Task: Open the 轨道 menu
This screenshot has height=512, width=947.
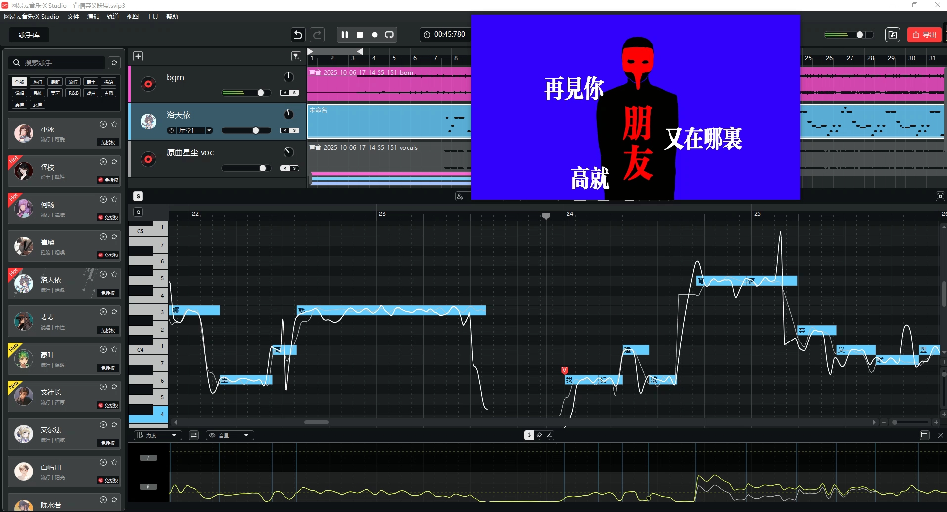Action: click(x=113, y=17)
